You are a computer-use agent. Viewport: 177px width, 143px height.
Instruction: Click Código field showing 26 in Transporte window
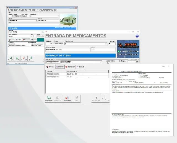(x=11, y=16)
